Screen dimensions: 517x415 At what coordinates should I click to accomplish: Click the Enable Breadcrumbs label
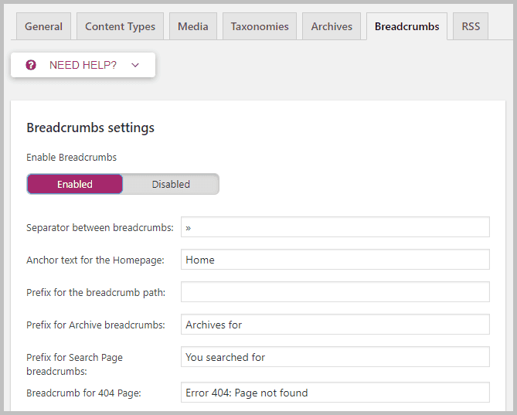pyautogui.click(x=71, y=157)
